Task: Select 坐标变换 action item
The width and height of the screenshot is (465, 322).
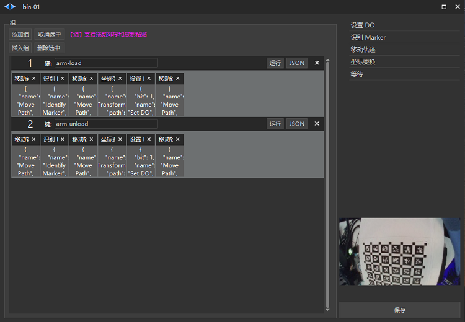Action: (x=363, y=62)
